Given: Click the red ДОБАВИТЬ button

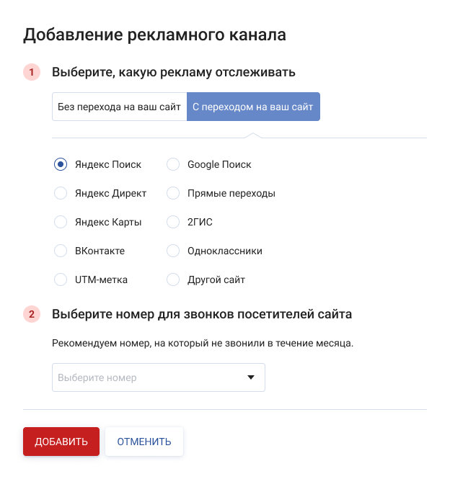Looking at the screenshot, I should coord(61,442).
